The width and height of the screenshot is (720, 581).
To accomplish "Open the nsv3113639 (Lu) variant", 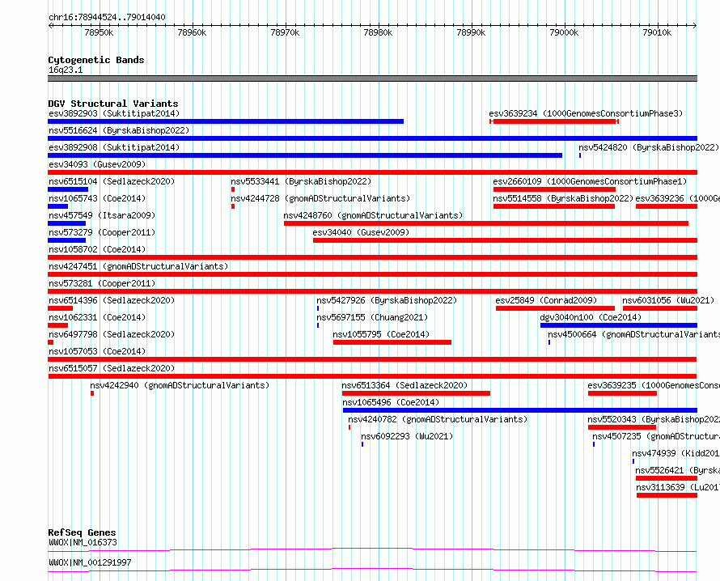I will (x=678, y=487).
